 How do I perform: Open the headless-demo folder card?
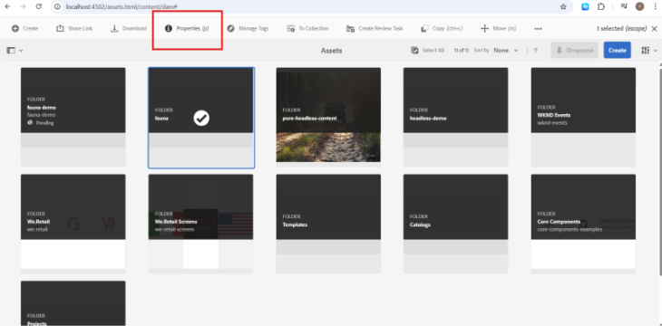coord(455,117)
